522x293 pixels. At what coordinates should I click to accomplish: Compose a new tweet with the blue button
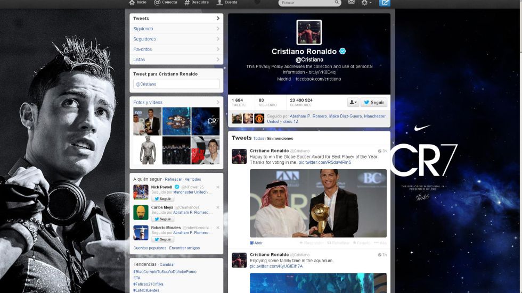(385, 3)
